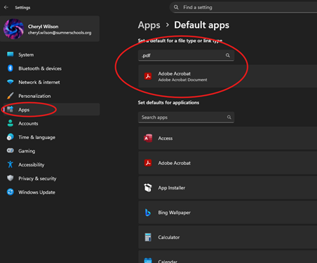The image size is (317, 263).
Task: Click the Adobe Acrobat icon for .pdf result
Action: pos(148,76)
